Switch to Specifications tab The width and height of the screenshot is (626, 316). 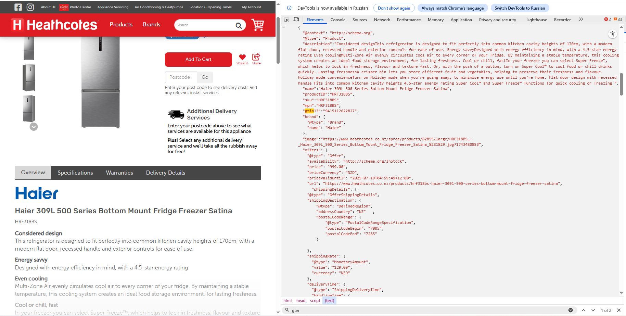pyautogui.click(x=75, y=173)
